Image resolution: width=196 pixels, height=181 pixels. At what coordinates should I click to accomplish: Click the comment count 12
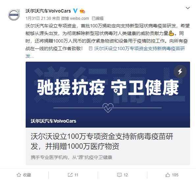[126, 175]
